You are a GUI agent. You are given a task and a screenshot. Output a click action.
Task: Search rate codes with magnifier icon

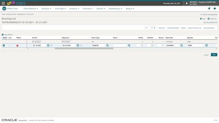coord(182,45)
